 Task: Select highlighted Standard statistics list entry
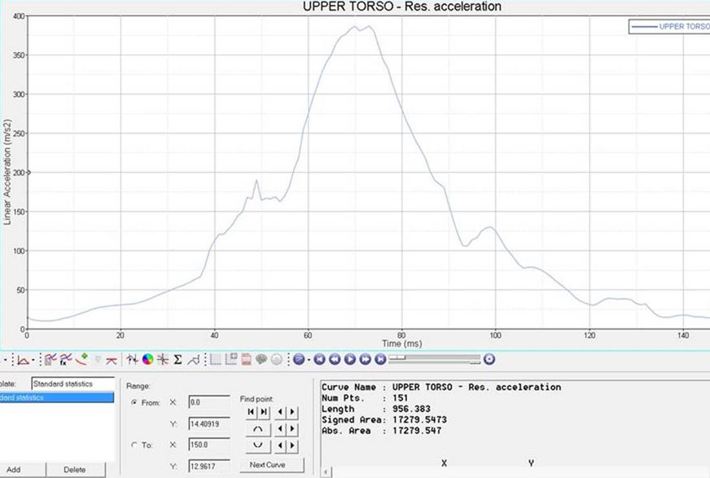click(57, 397)
